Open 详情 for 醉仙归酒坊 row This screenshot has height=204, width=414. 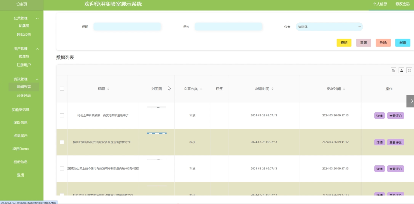pos(379,142)
